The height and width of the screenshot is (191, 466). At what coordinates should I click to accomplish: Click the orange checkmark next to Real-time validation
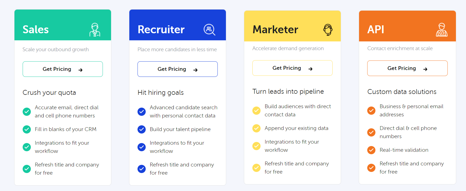tap(371, 150)
